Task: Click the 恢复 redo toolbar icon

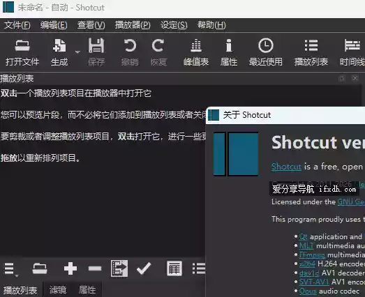Action: tap(158, 52)
